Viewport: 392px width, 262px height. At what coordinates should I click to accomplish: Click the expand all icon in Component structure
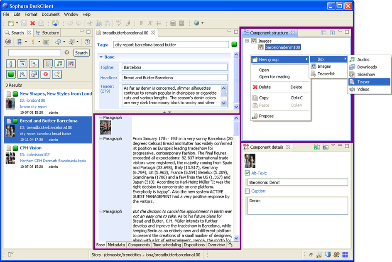coord(333,33)
